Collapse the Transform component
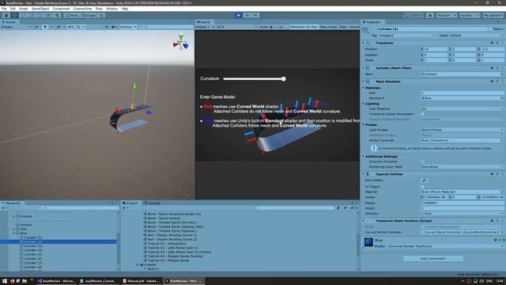 pos(363,43)
